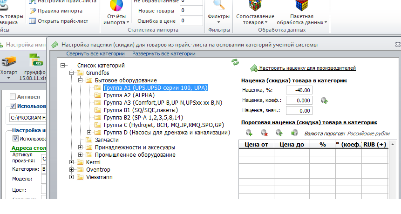The image size is (401, 214).
Task: Select Группа A3 (Comfort,UP-B,UP-N) category
Action: [x=163, y=103]
